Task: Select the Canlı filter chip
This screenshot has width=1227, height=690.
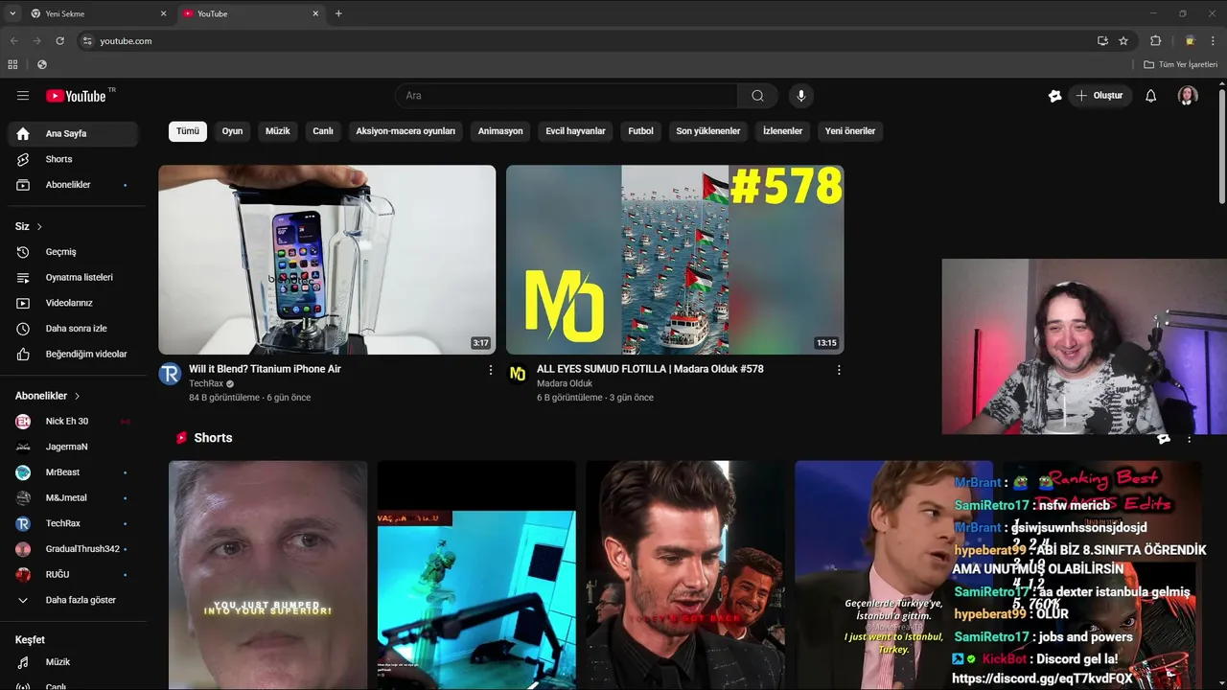Action: pyautogui.click(x=323, y=131)
